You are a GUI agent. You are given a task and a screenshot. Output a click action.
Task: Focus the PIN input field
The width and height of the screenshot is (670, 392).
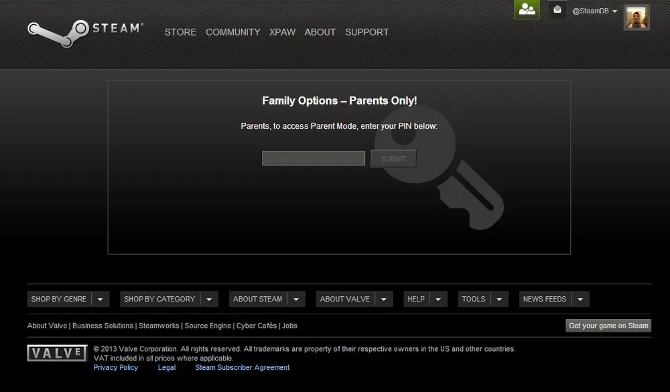point(314,158)
